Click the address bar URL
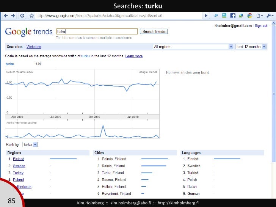The width and height of the screenshot is (276, 207). click(x=99, y=16)
